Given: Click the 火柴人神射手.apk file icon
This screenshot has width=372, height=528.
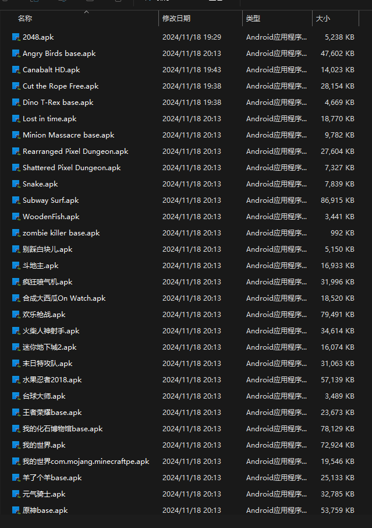Looking at the screenshot, I should pos(16,331).
